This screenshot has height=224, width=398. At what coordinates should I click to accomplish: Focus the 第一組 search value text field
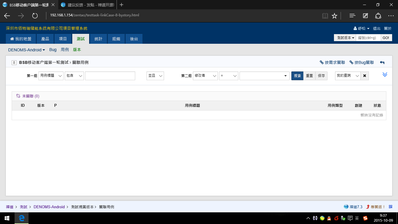[x=110, y=76]
